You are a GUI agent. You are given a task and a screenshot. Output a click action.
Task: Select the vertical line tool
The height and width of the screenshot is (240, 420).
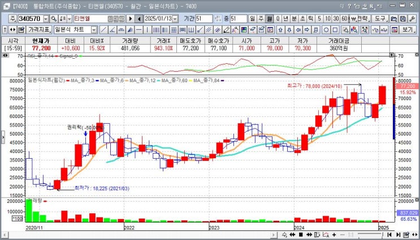point(147,30)
